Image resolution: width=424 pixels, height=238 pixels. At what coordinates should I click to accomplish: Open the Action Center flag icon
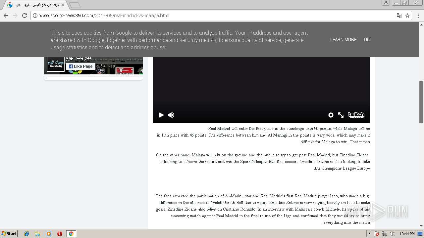(377, 234)
